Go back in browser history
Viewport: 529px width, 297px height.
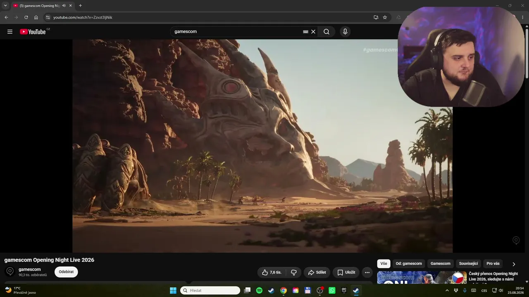6,17
